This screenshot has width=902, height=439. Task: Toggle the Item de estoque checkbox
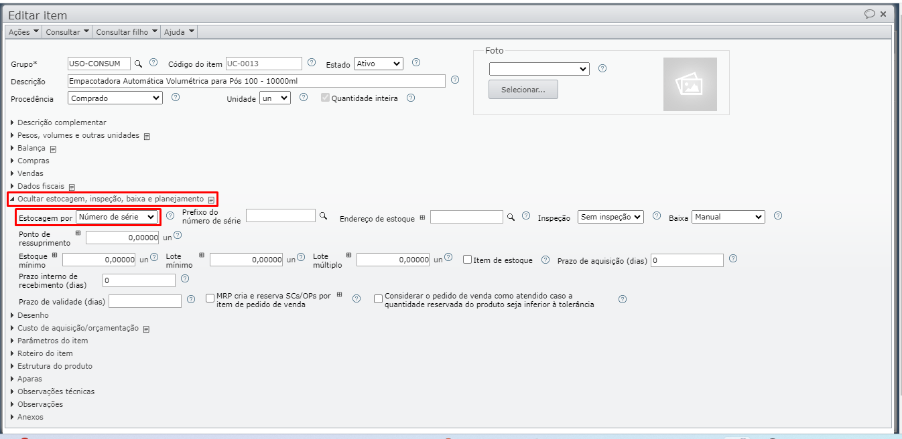tap(468, 260)
